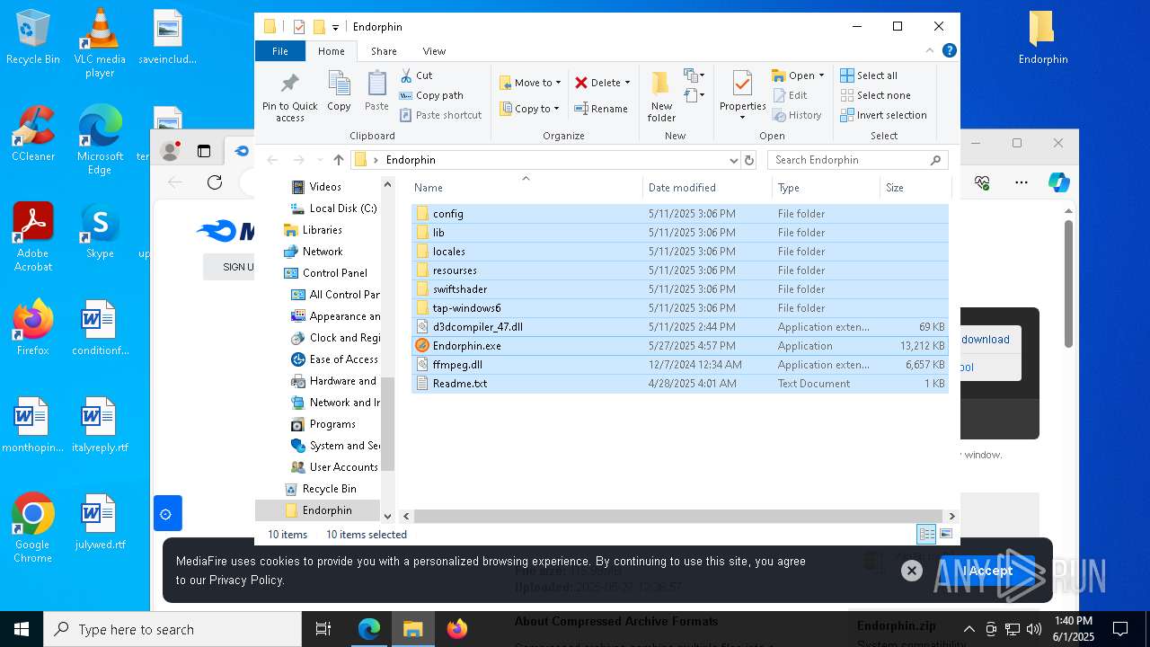Open Endorphin folder on desktop
Viewport: 1150px width, 647px height.
(x=1043, y=38)
